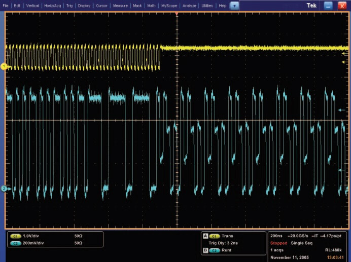Click the C1 badge beside Trans trigger

(214, 236)
